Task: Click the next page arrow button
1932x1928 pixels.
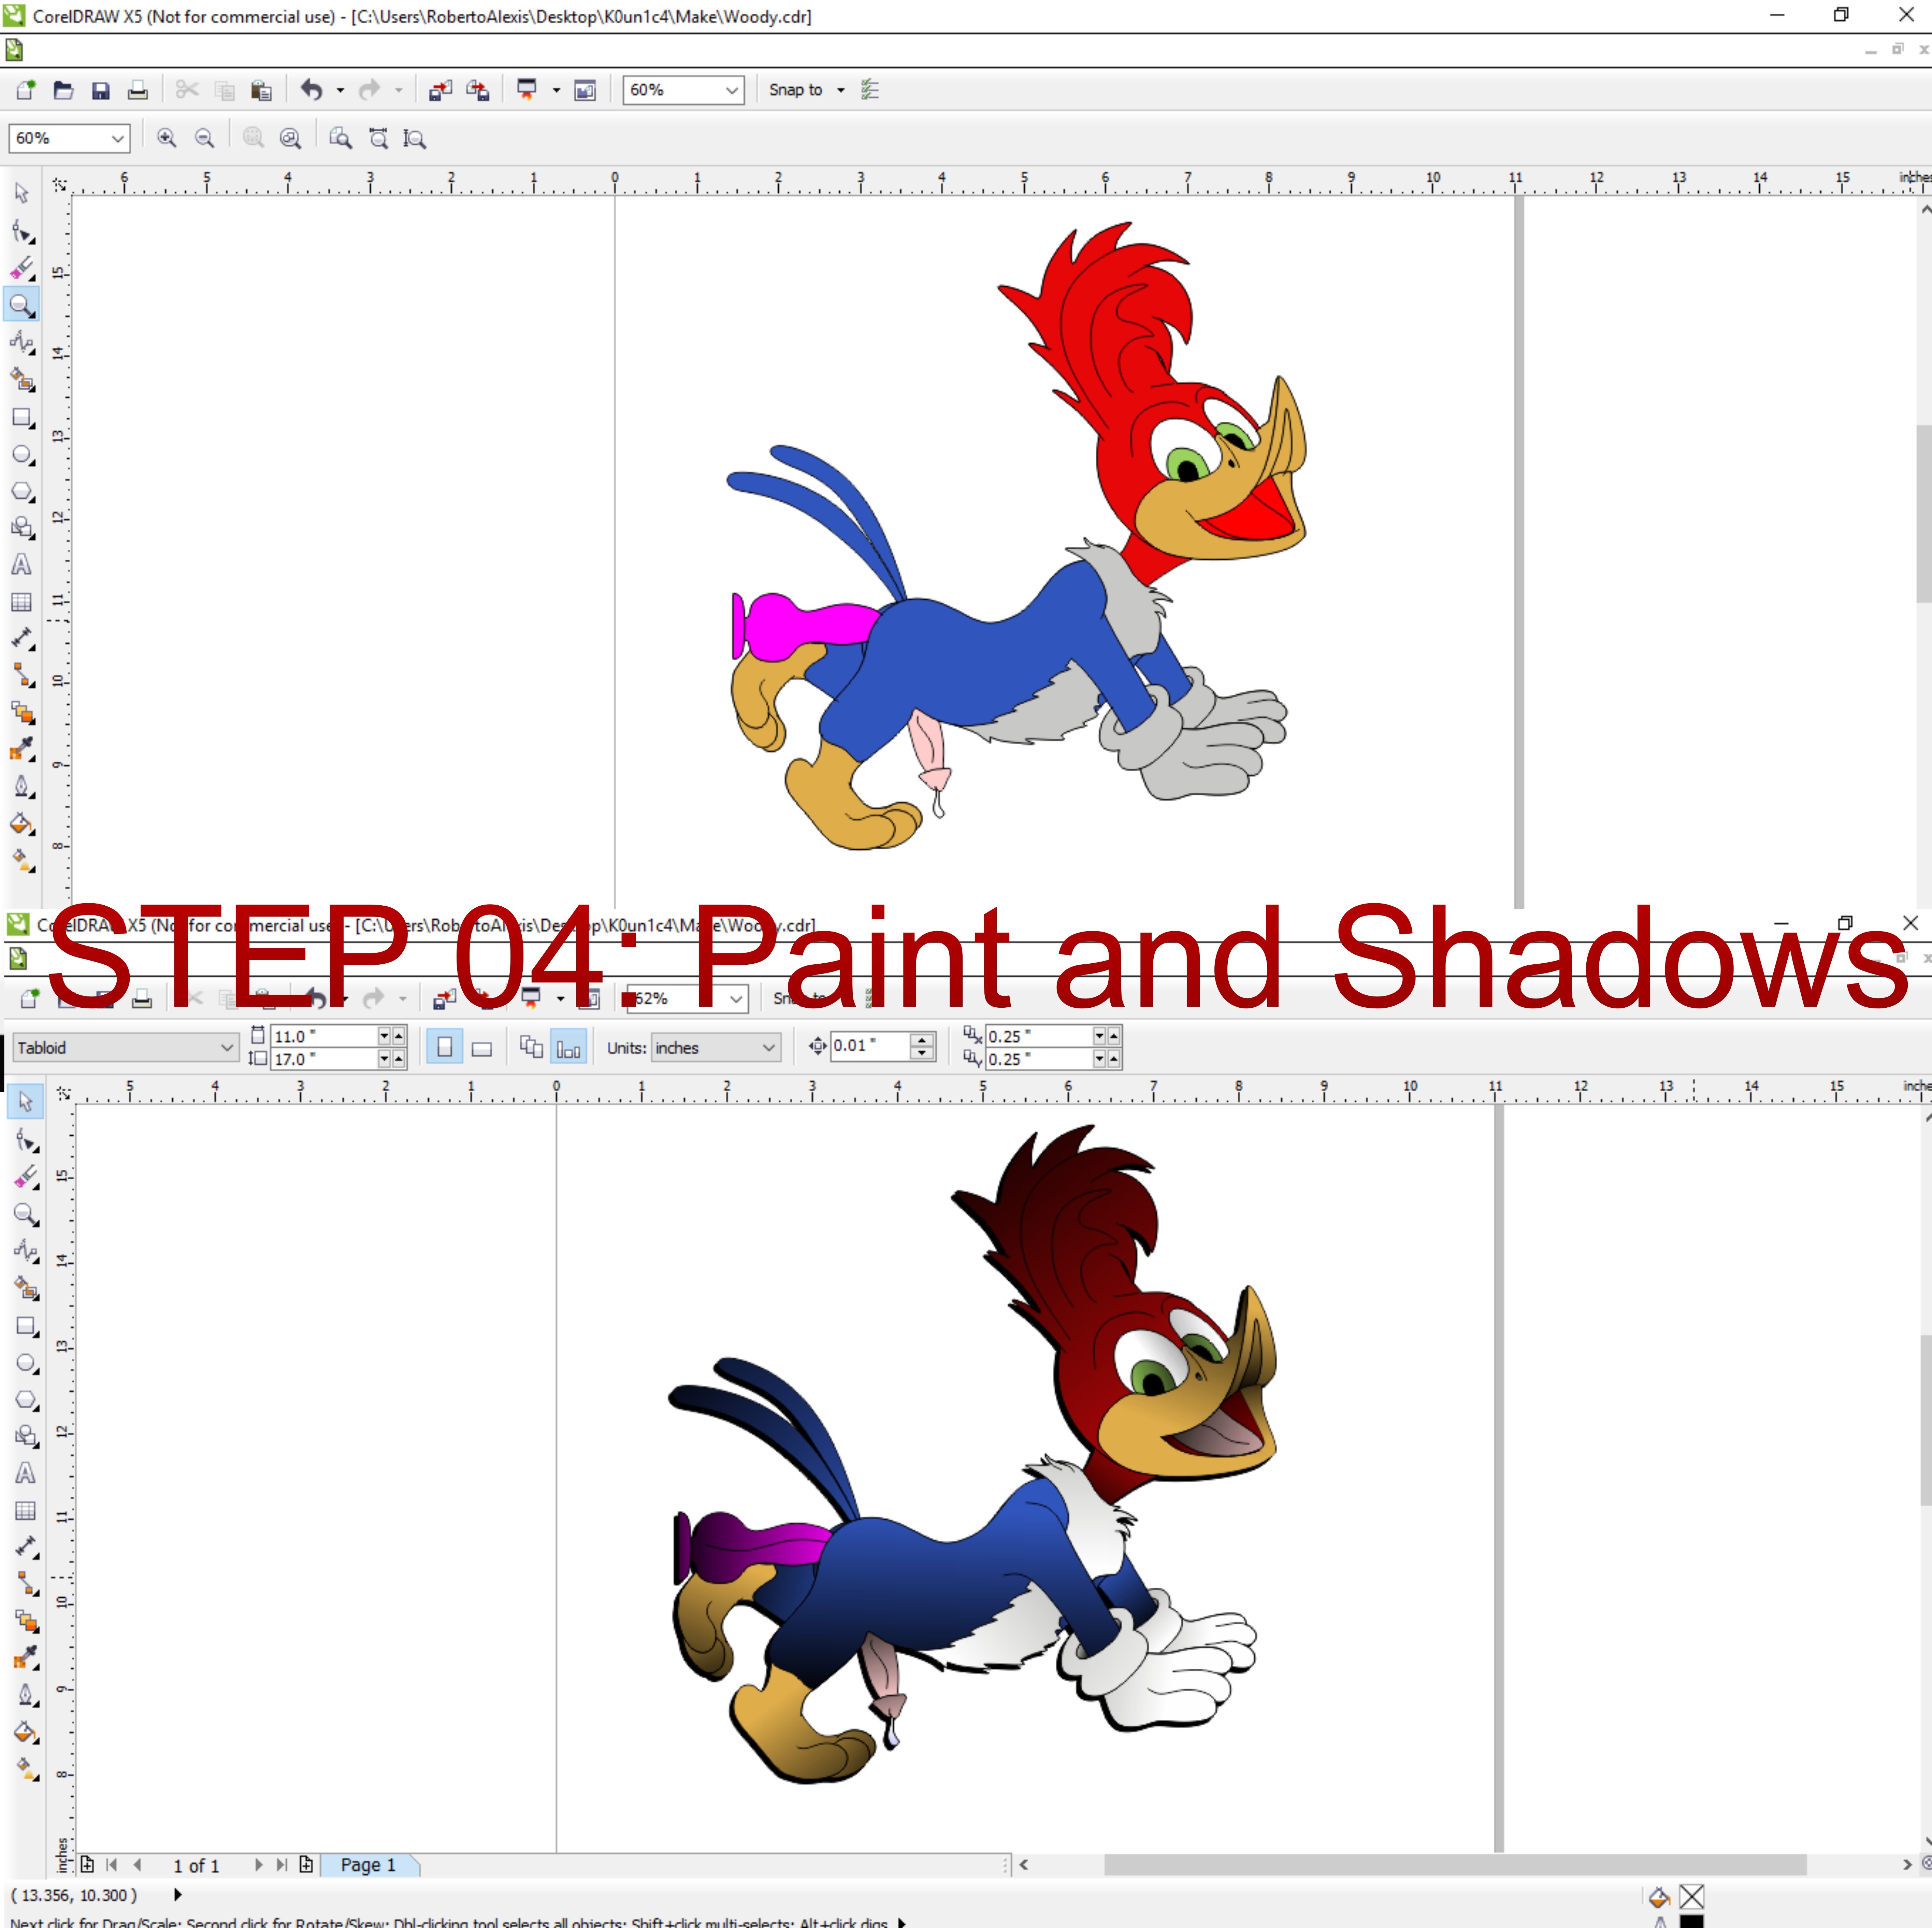Action: [x=258, y=1865]
